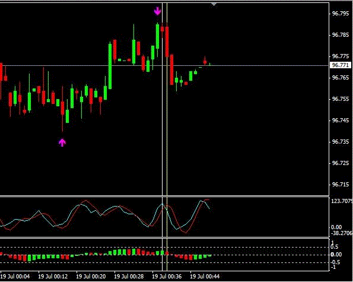This screenshot has height=282, width=353.
Task: Click the 19 Jul 00:12 time label
Action: pyautogui.click(x=53, y=277)
